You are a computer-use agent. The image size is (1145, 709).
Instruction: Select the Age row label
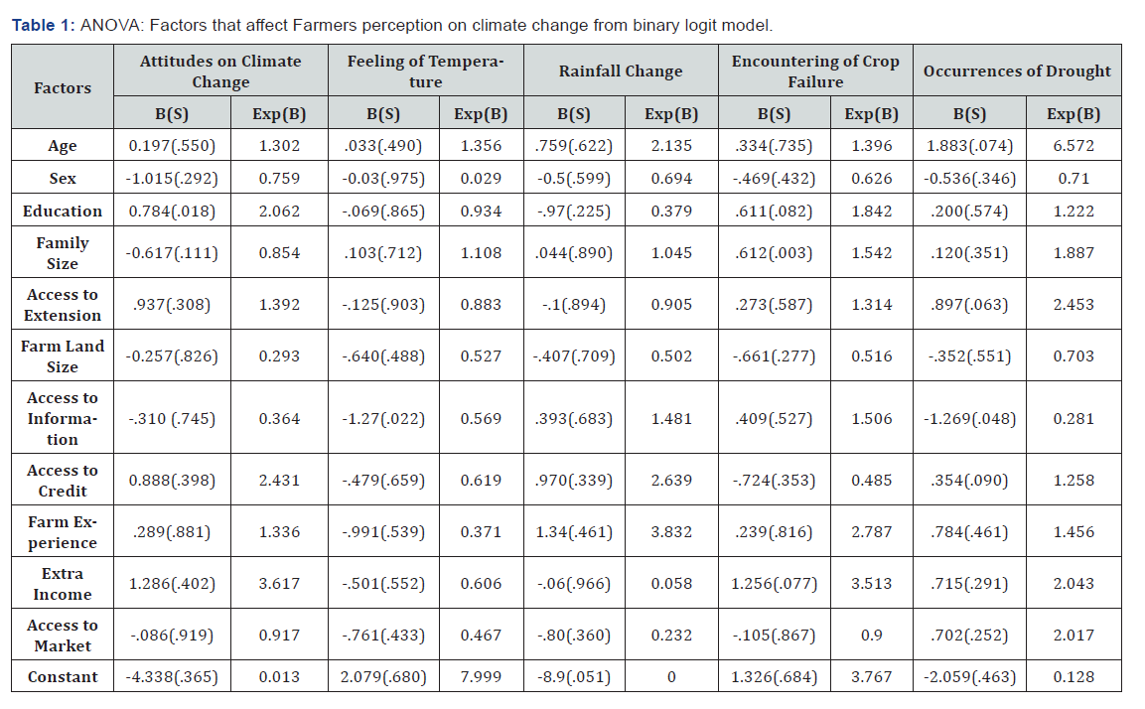click(63, 146)
